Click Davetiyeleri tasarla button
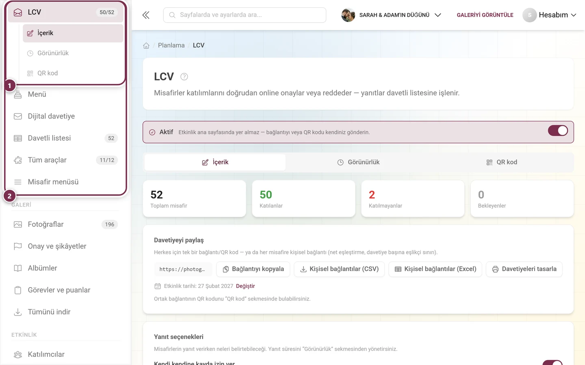Screen dimensions: 585x365 coord(524,269)
